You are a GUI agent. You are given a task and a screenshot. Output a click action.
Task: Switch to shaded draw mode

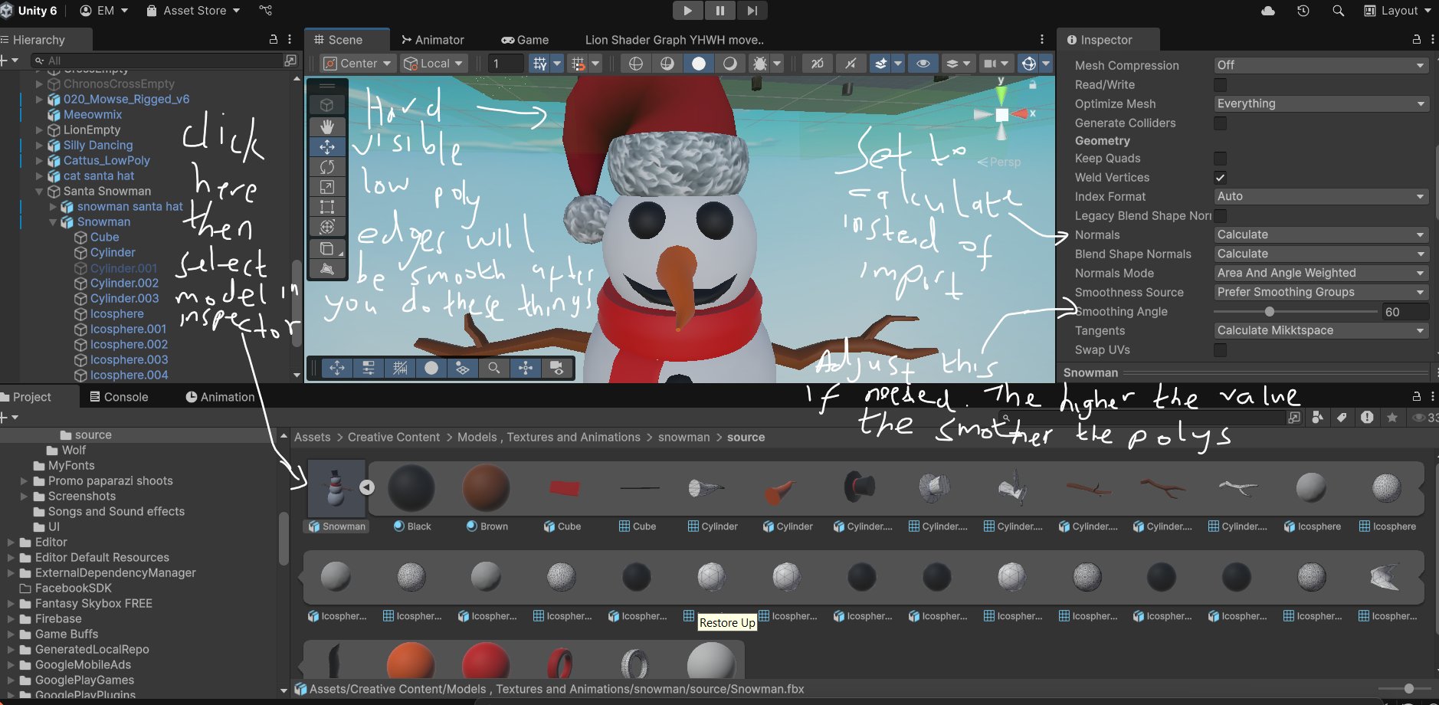(x=699, y=64)
